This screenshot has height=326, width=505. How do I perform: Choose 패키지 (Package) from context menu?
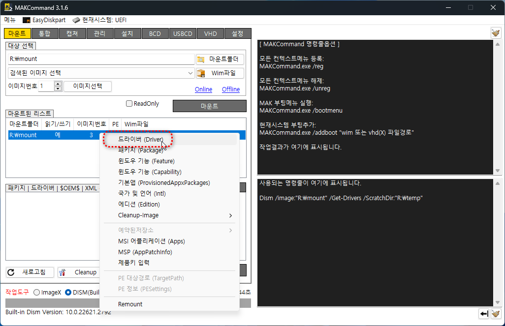tap(170, 150)
